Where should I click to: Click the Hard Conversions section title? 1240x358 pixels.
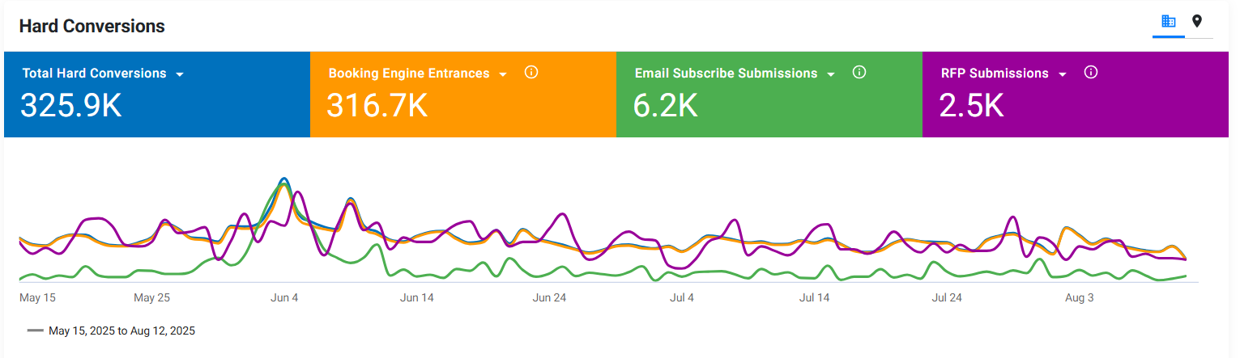click(92, 26)
